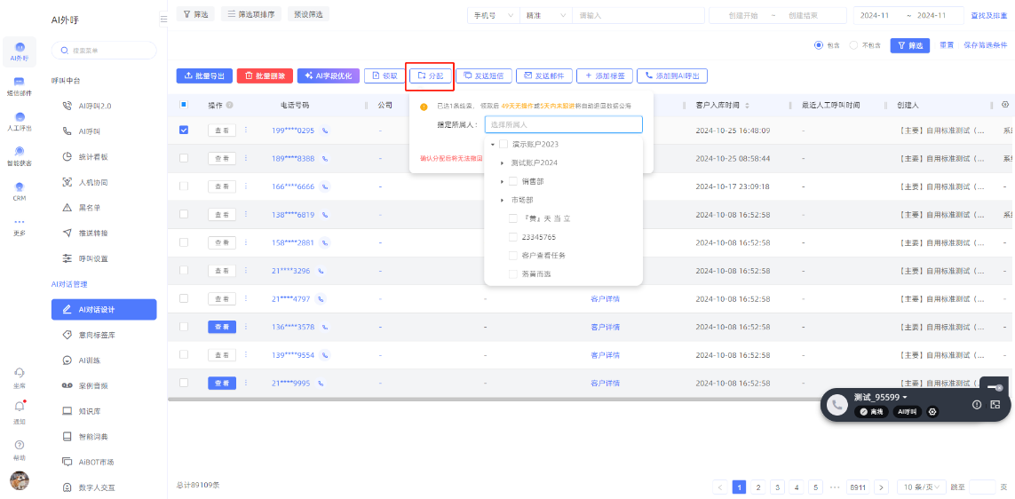The width and height of the screenshot is (1015, 499).
Task: Go to 意向标签库 menu item
Action: 97,335
